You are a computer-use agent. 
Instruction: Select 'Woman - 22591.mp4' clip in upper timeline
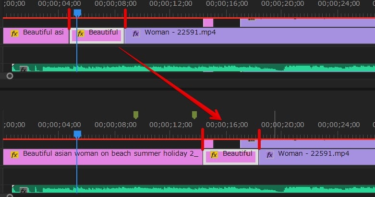pyautogui.click(x=250, y=35)
